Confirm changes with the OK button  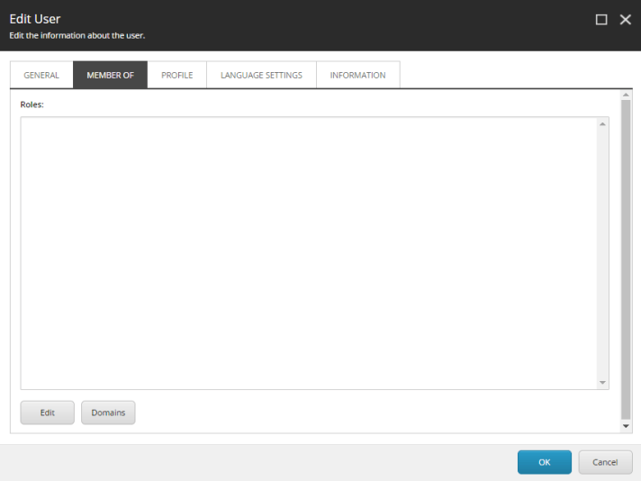click(x=544, y=462)
